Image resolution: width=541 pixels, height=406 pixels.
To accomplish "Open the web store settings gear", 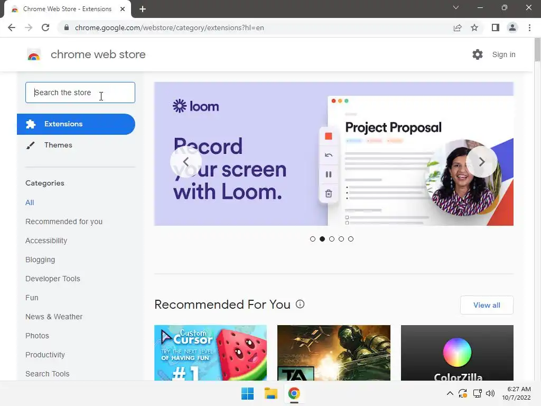I will coord(478,54).
